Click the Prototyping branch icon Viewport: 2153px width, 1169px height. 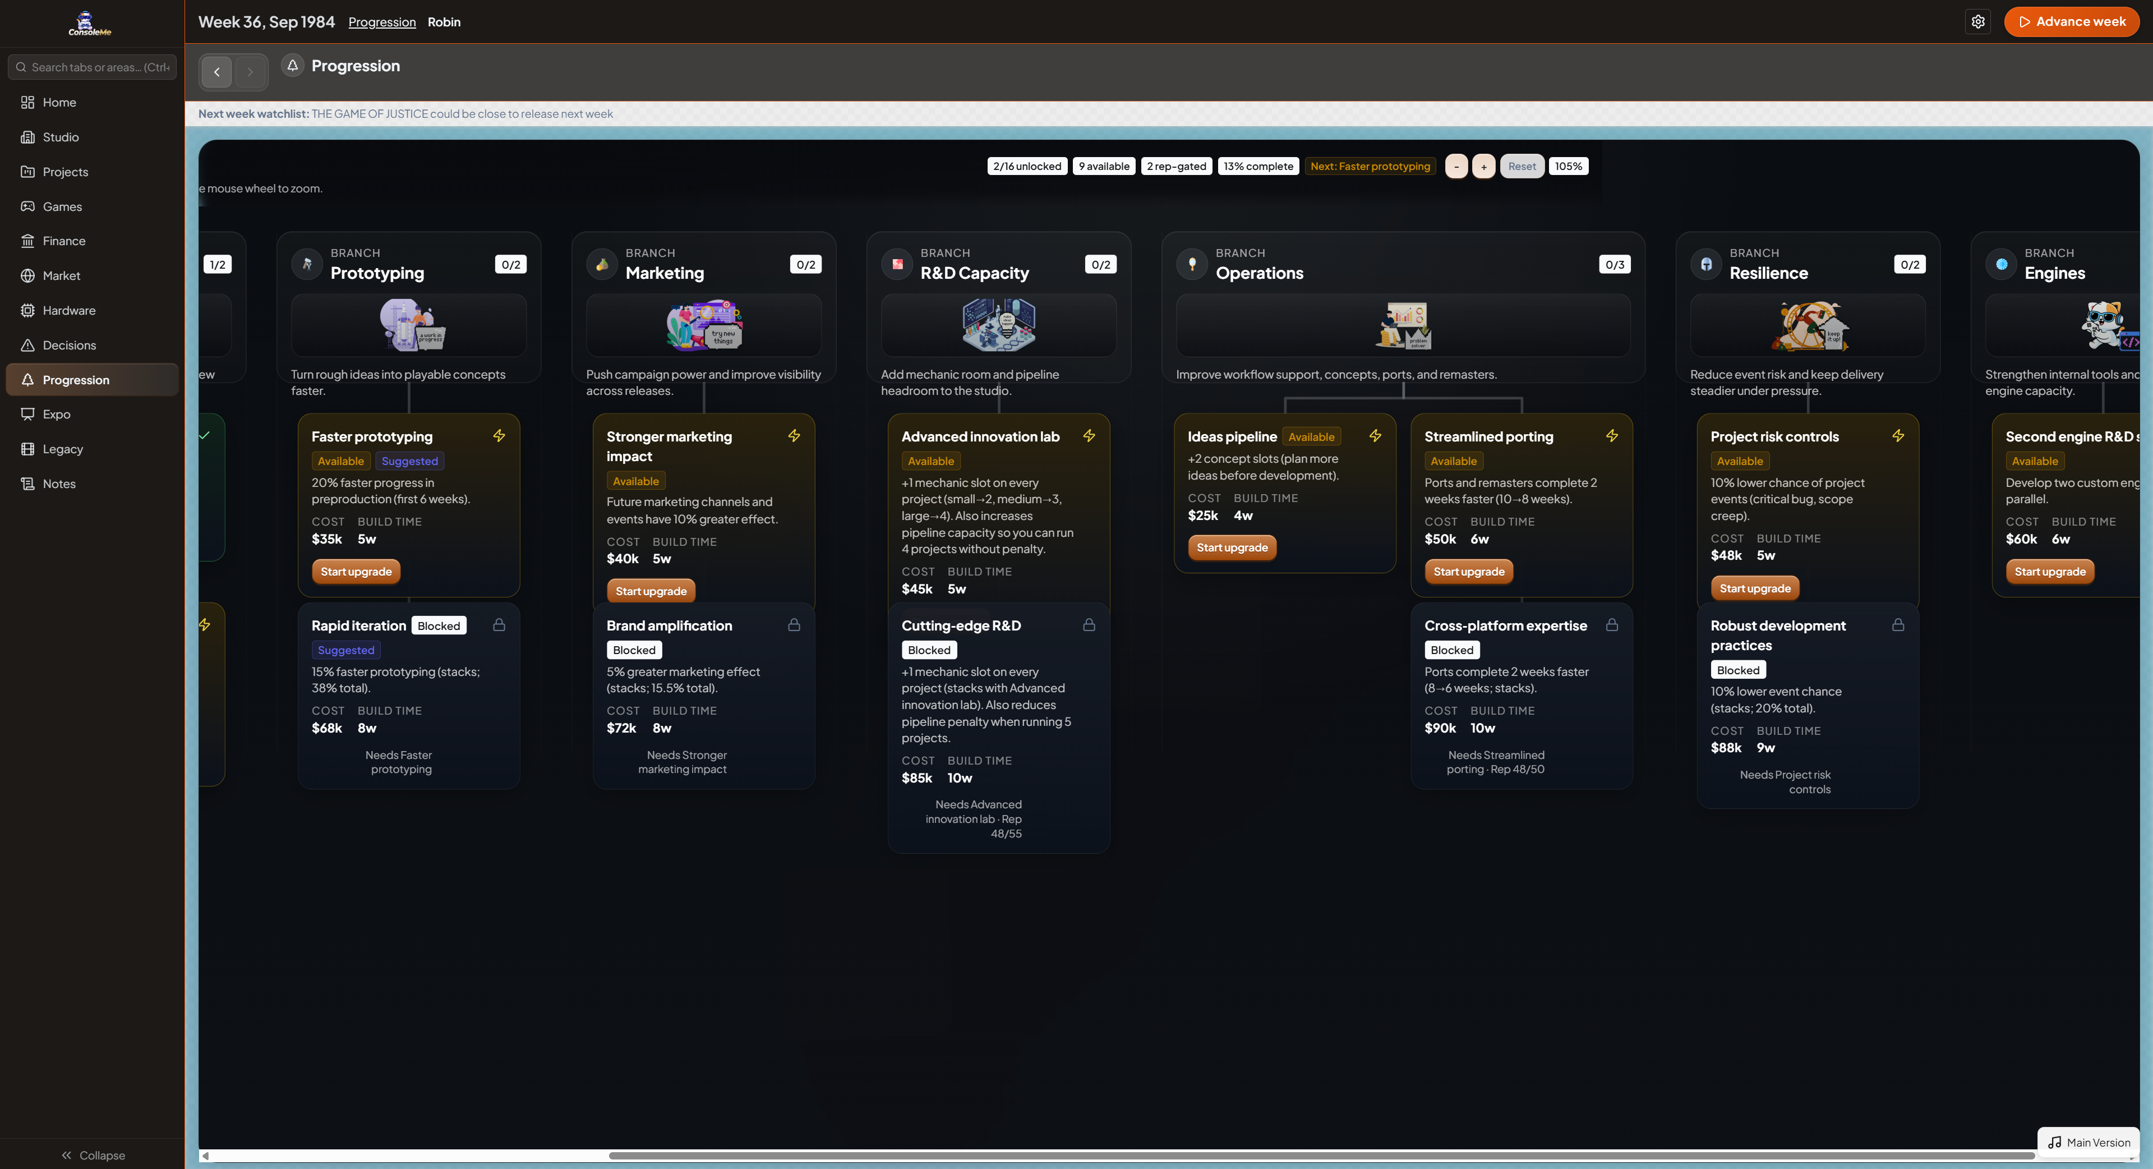(x=307, y=264)
